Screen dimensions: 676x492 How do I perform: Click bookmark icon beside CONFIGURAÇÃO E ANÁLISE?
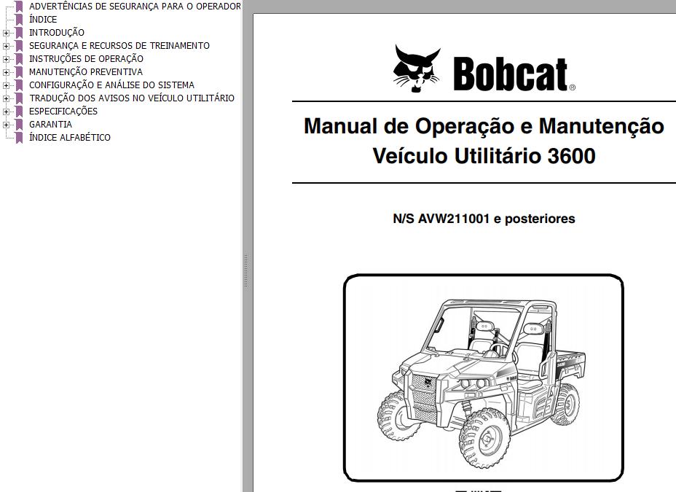pos(19,85)
